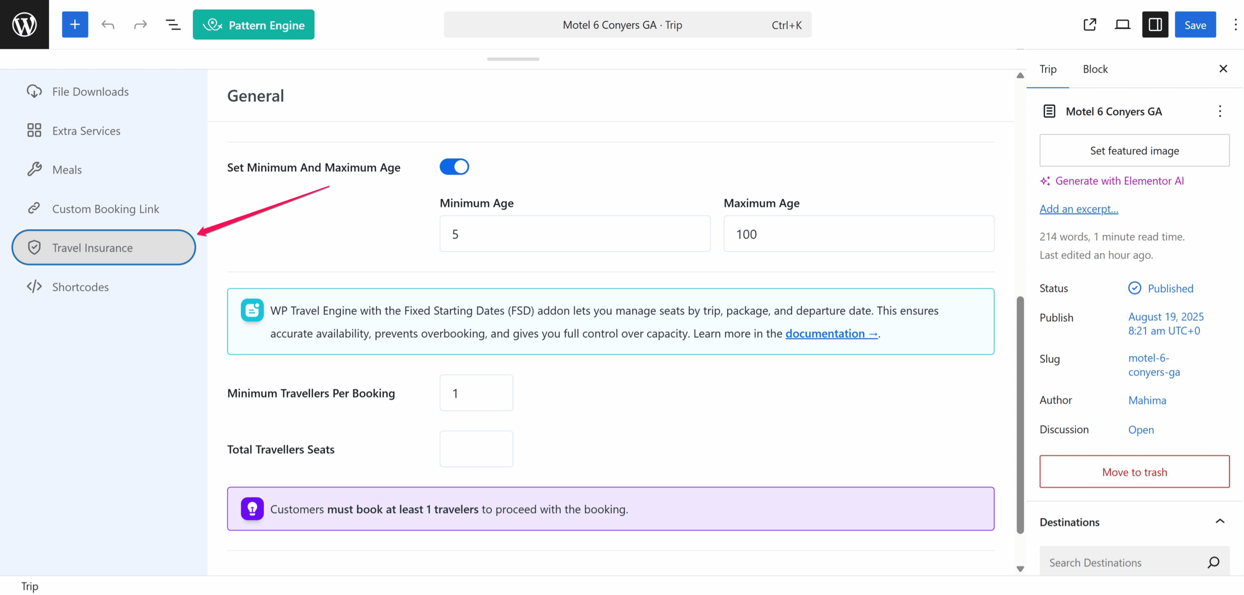Click the vertical scrollbar thumb
Image resolution: width=1244 pixels, height=595 pixels.
tap(1020, 413)
